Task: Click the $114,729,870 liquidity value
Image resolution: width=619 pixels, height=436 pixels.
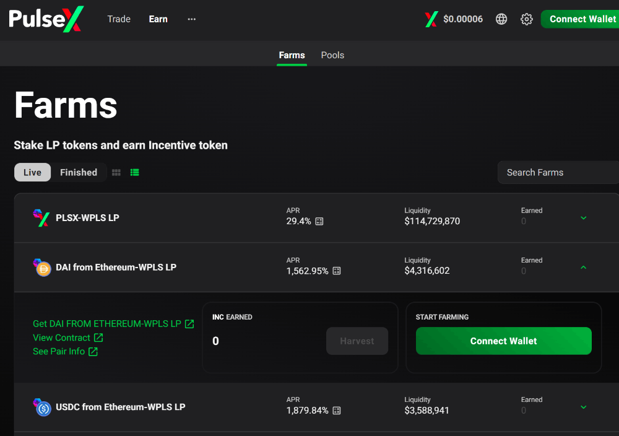Action: (x=432, y=221)
